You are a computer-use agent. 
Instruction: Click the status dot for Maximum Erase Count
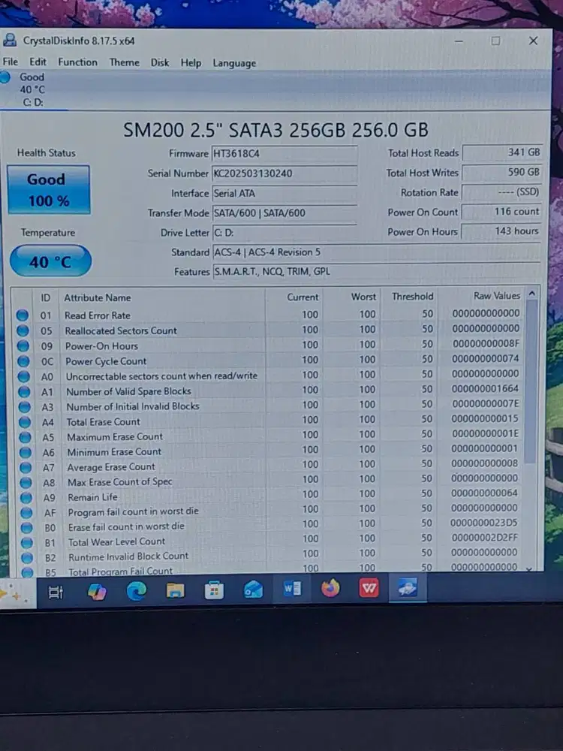tap(25, 437)
